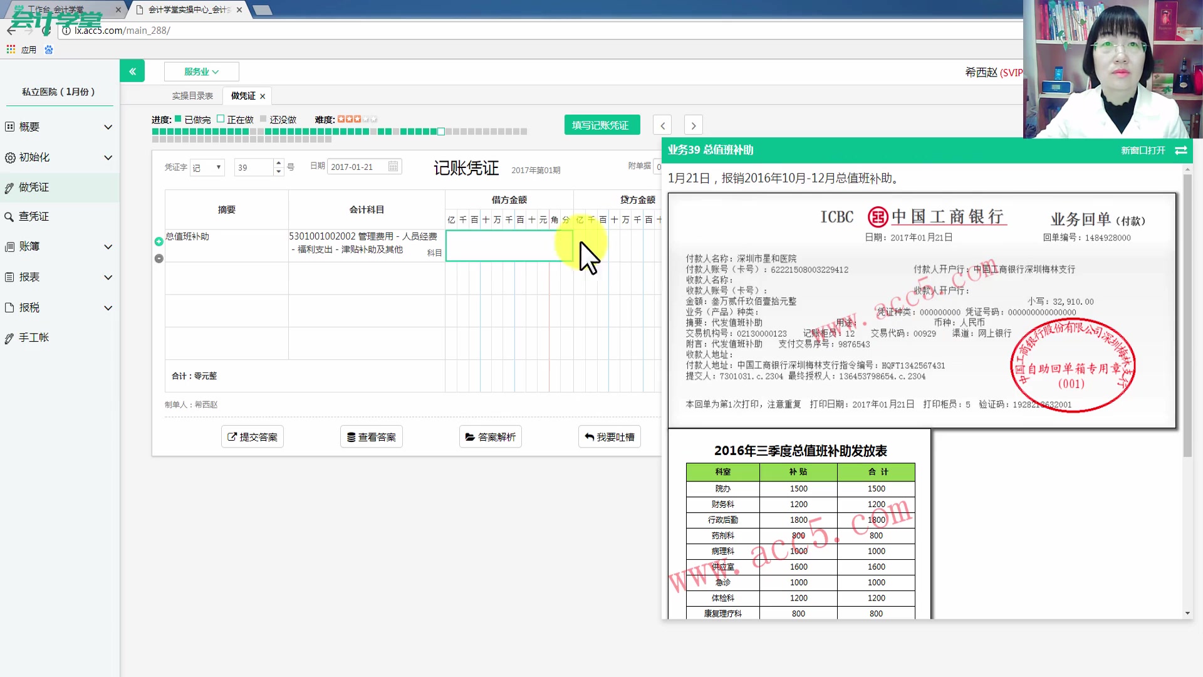
Task: Go to next task arrow
Action: pyautogui.click(x=693, y=125)
